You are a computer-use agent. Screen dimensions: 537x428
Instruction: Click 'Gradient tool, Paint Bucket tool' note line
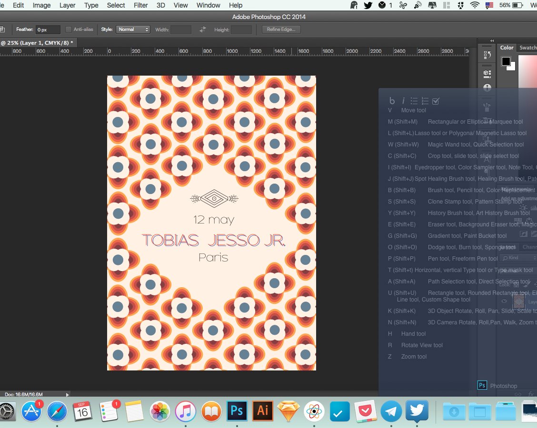click(467, 236)
